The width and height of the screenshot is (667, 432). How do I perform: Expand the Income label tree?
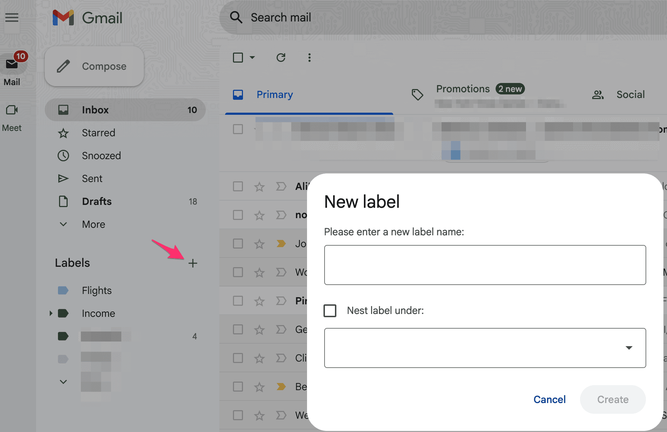tap(50, 313)
